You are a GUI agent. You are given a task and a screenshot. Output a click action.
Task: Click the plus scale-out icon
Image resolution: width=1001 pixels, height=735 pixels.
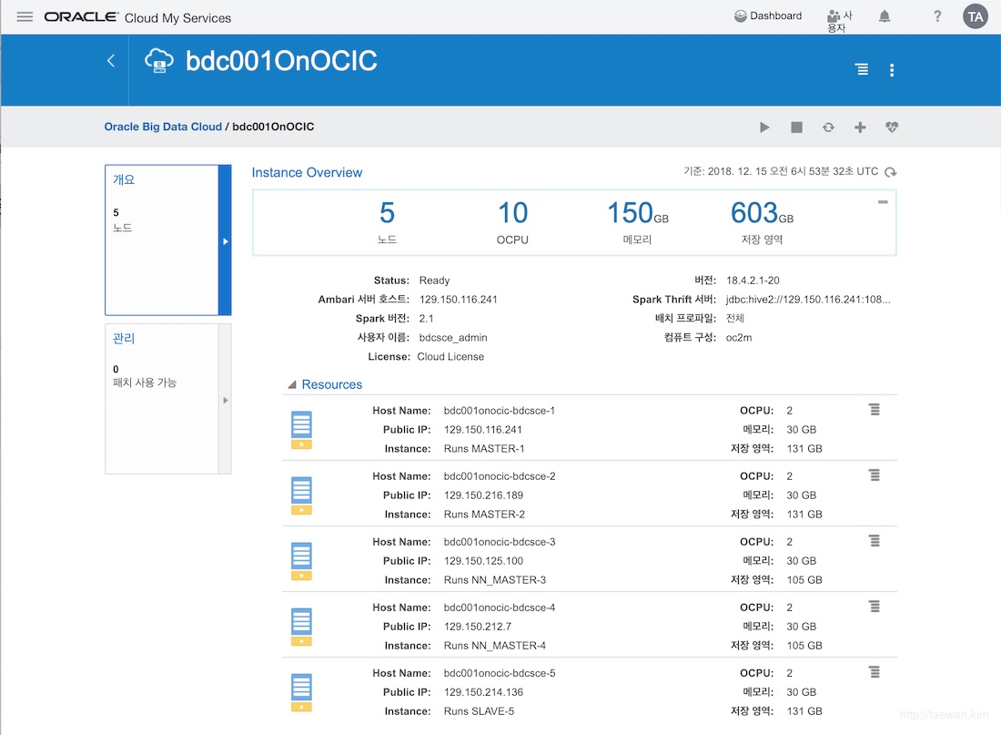860,128
